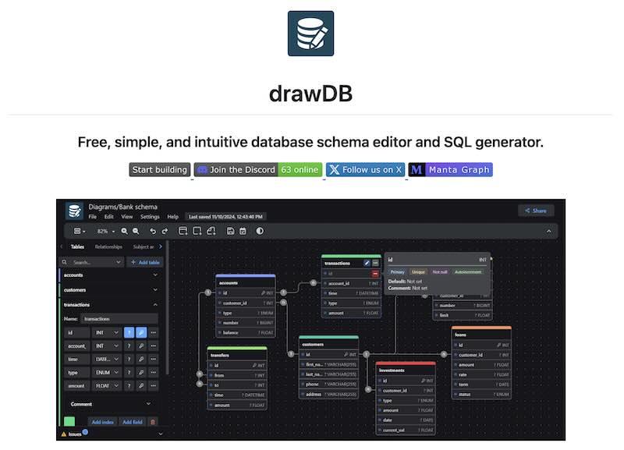The width and height of the screenshot is (624, 450).
Task: Click the green color swatch for transactions
Action: pos(71,422)
